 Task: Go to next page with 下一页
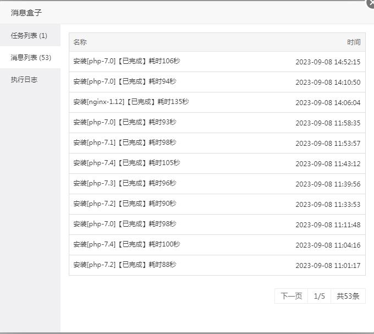point(291,296)
